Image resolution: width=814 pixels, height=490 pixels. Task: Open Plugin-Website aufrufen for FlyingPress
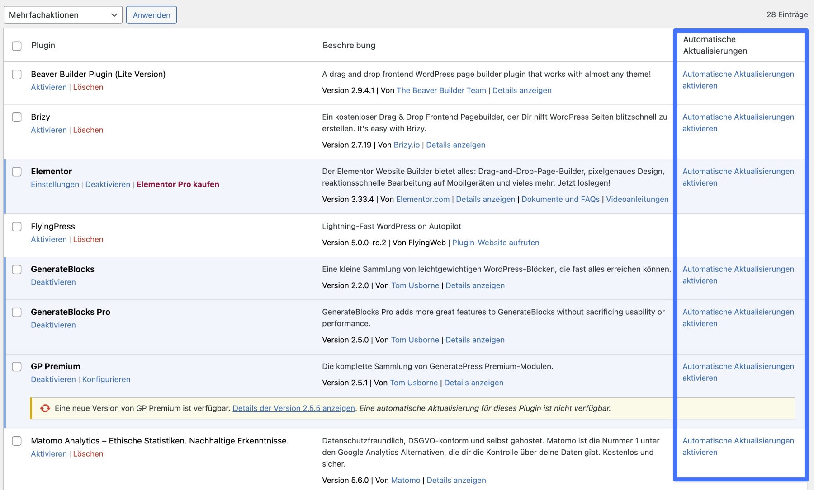point(496,243)
